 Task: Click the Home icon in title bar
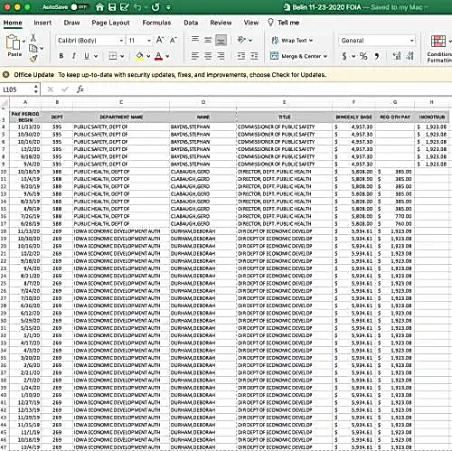point(99,7)
